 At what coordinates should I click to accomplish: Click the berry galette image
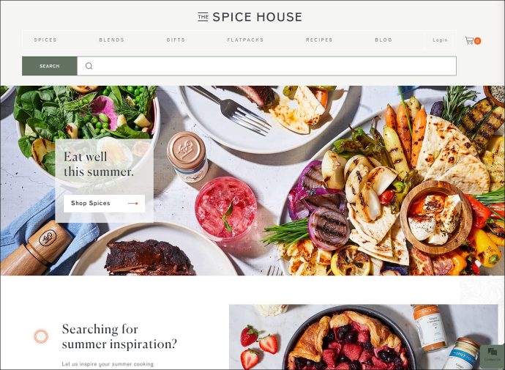363,337
